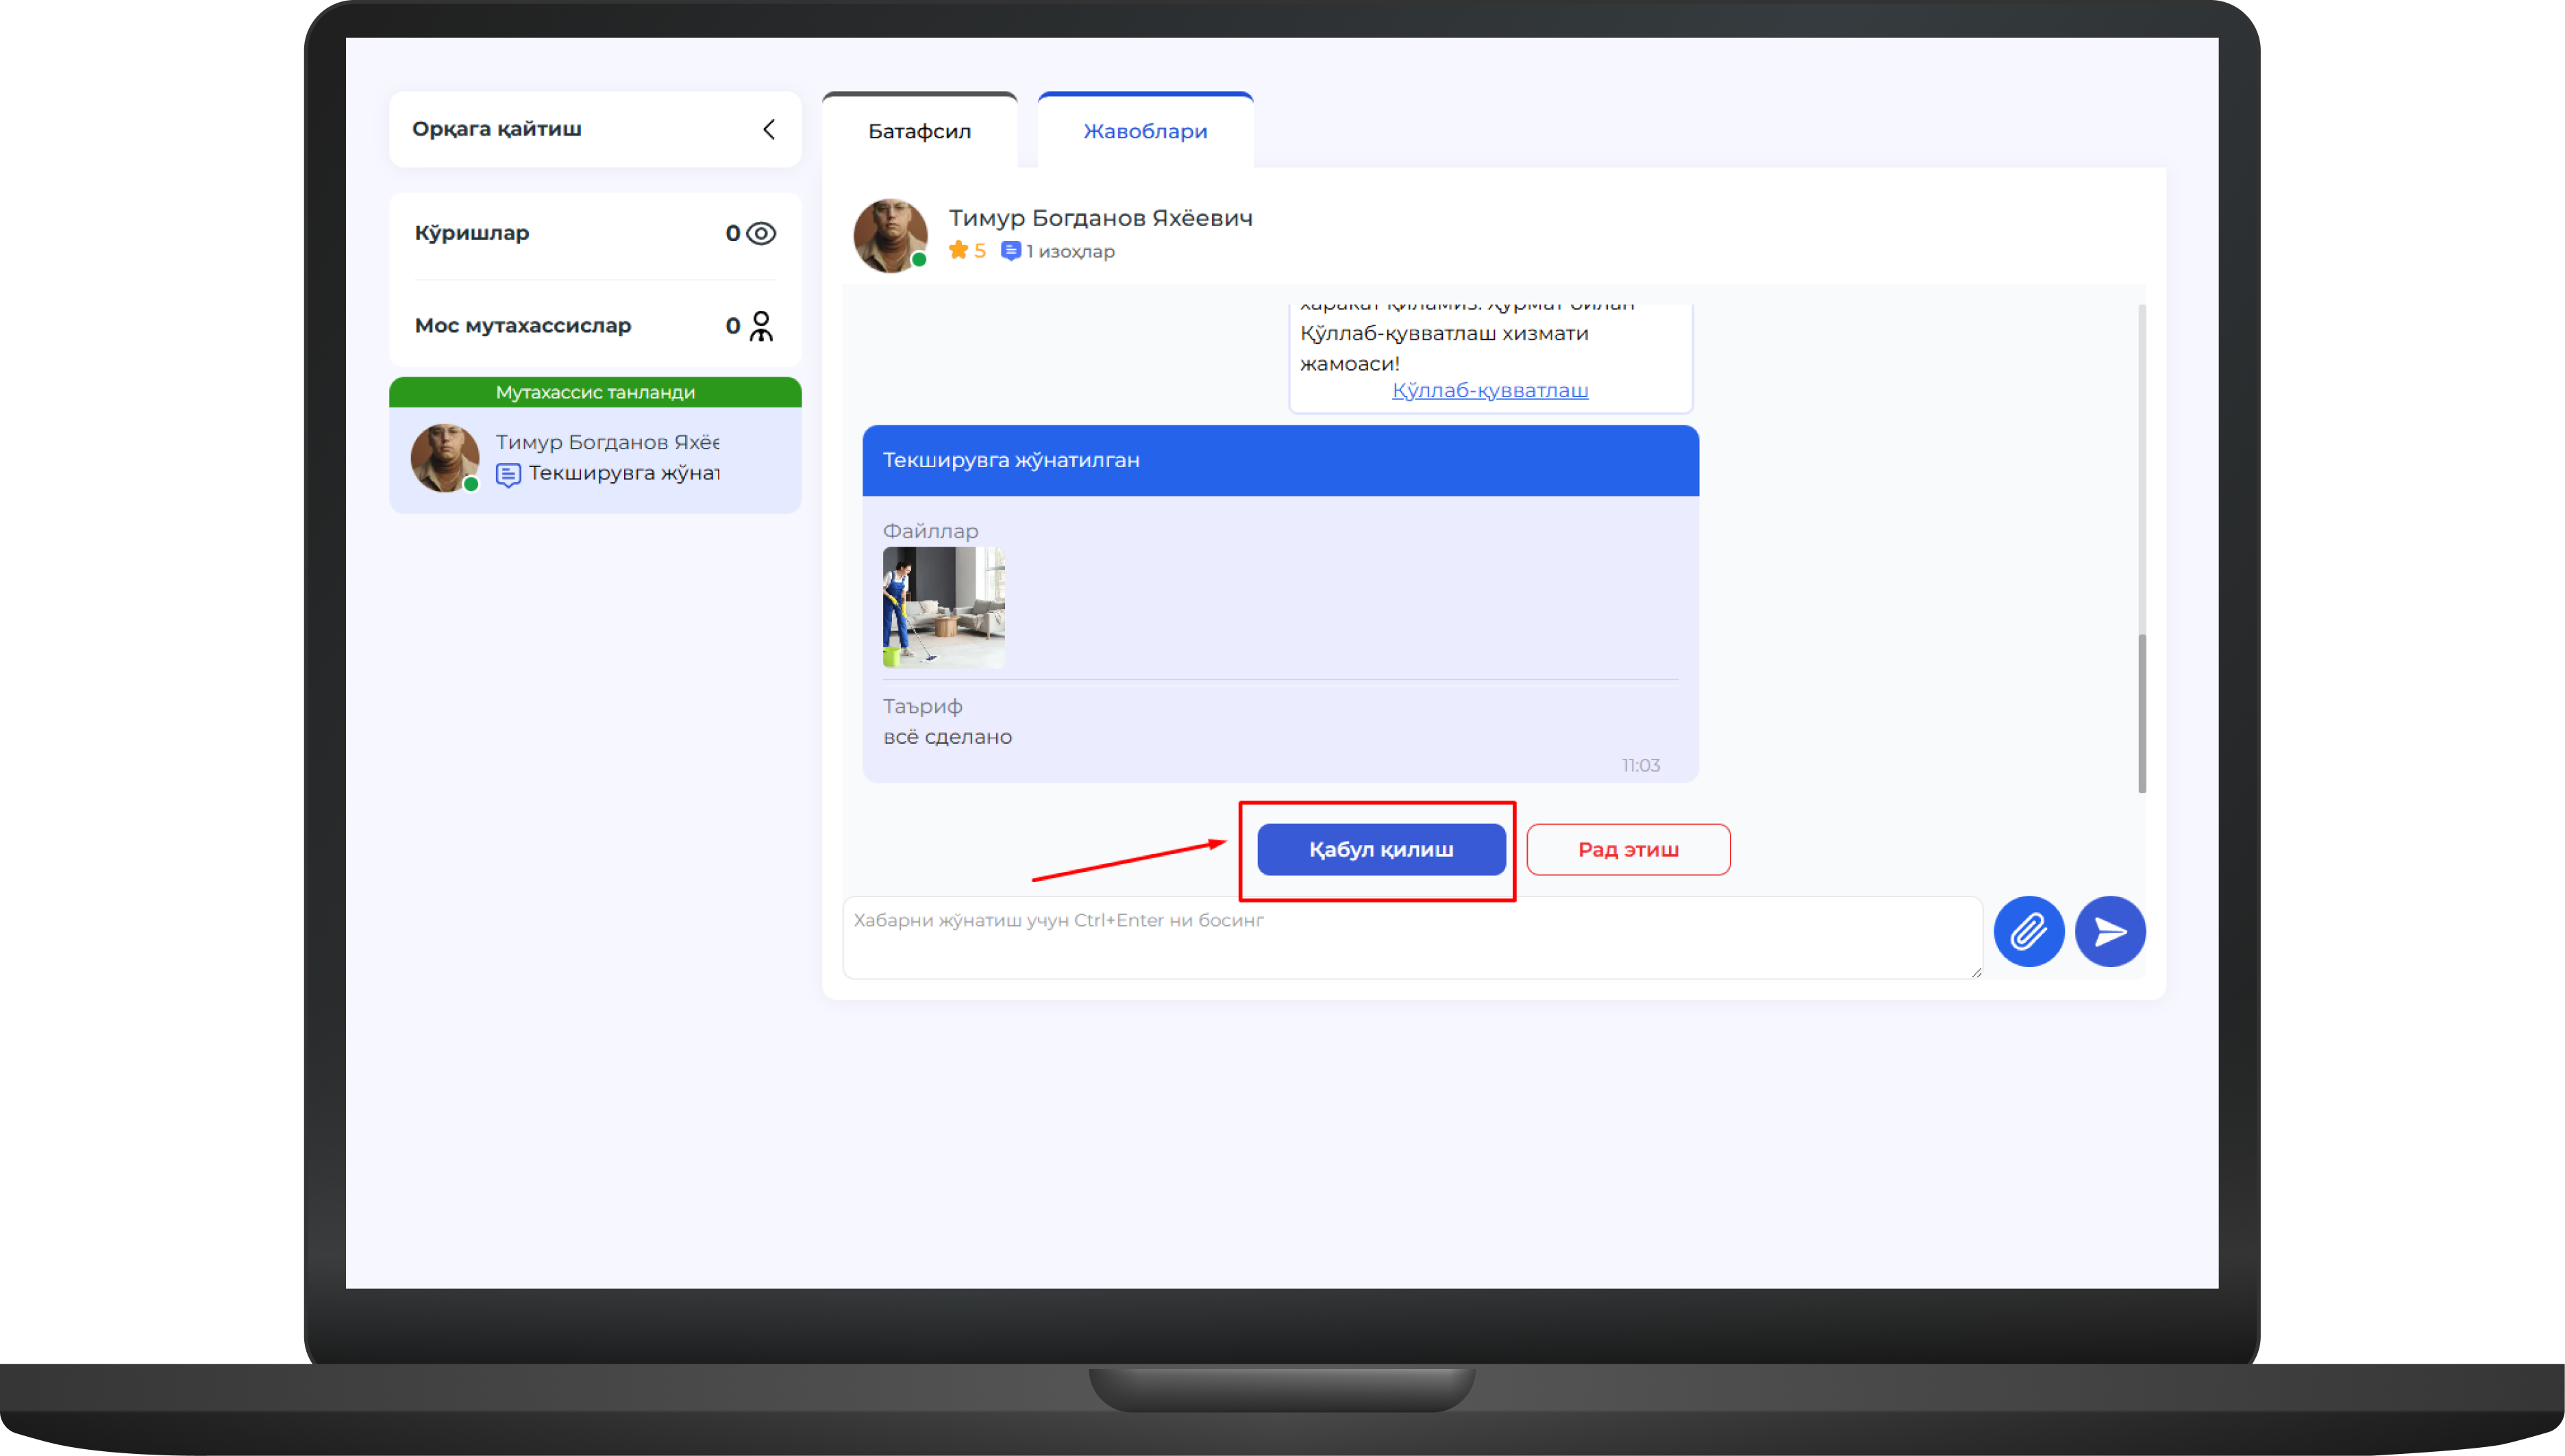Open the cleaning photo thumbnail attachment
The image size is (2565, 1456).
tap(943, 606)
